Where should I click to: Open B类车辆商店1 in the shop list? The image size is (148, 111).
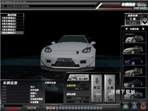(x=12, y=21)
